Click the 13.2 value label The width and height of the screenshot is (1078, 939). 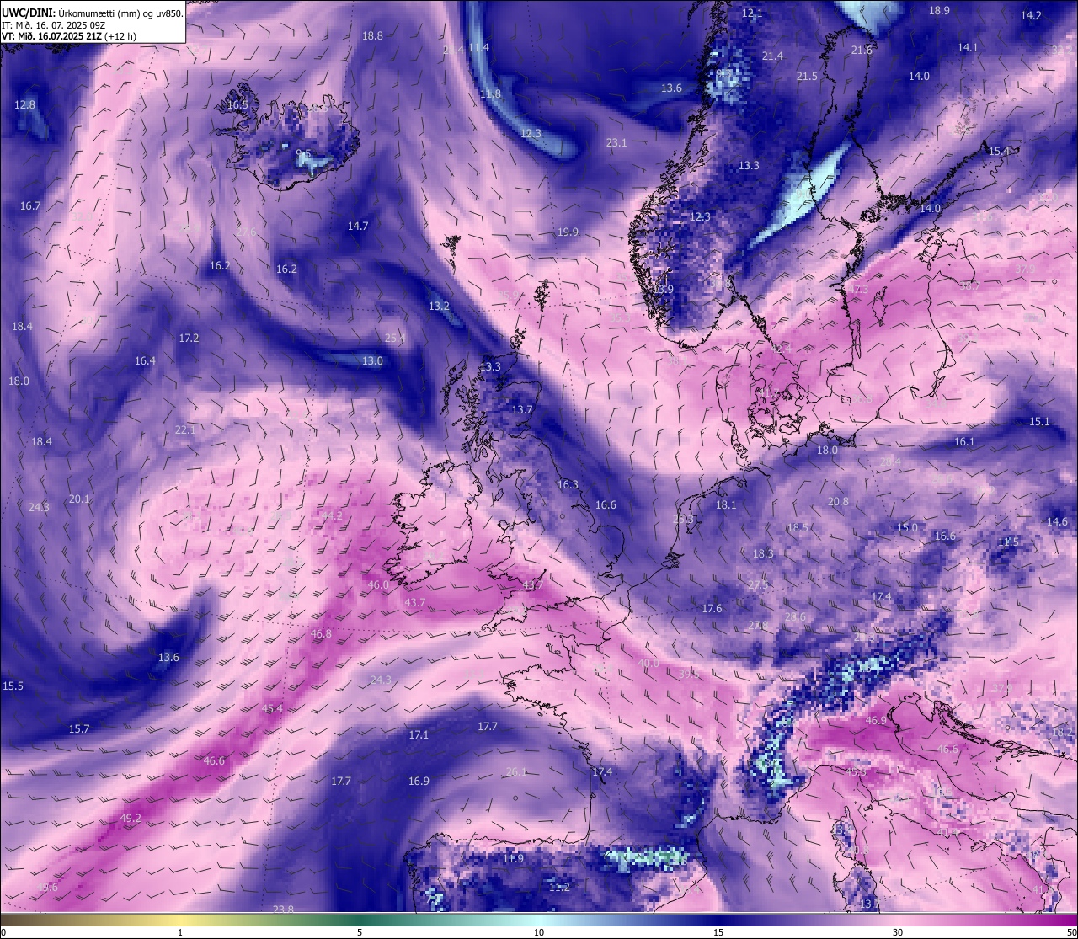coord(439,307)
